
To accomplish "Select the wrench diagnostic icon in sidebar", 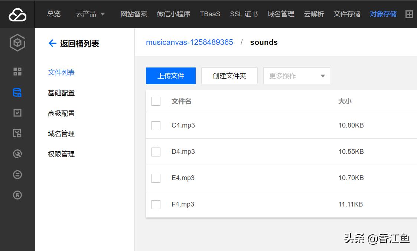I will (17, 154).
